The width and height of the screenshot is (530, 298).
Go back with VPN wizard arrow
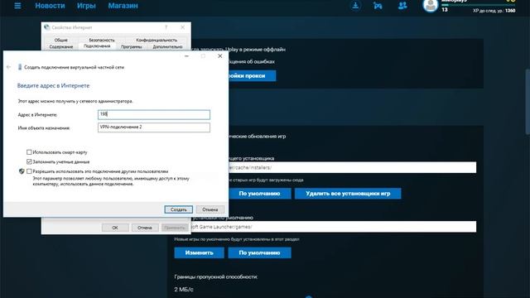point(9,67)
